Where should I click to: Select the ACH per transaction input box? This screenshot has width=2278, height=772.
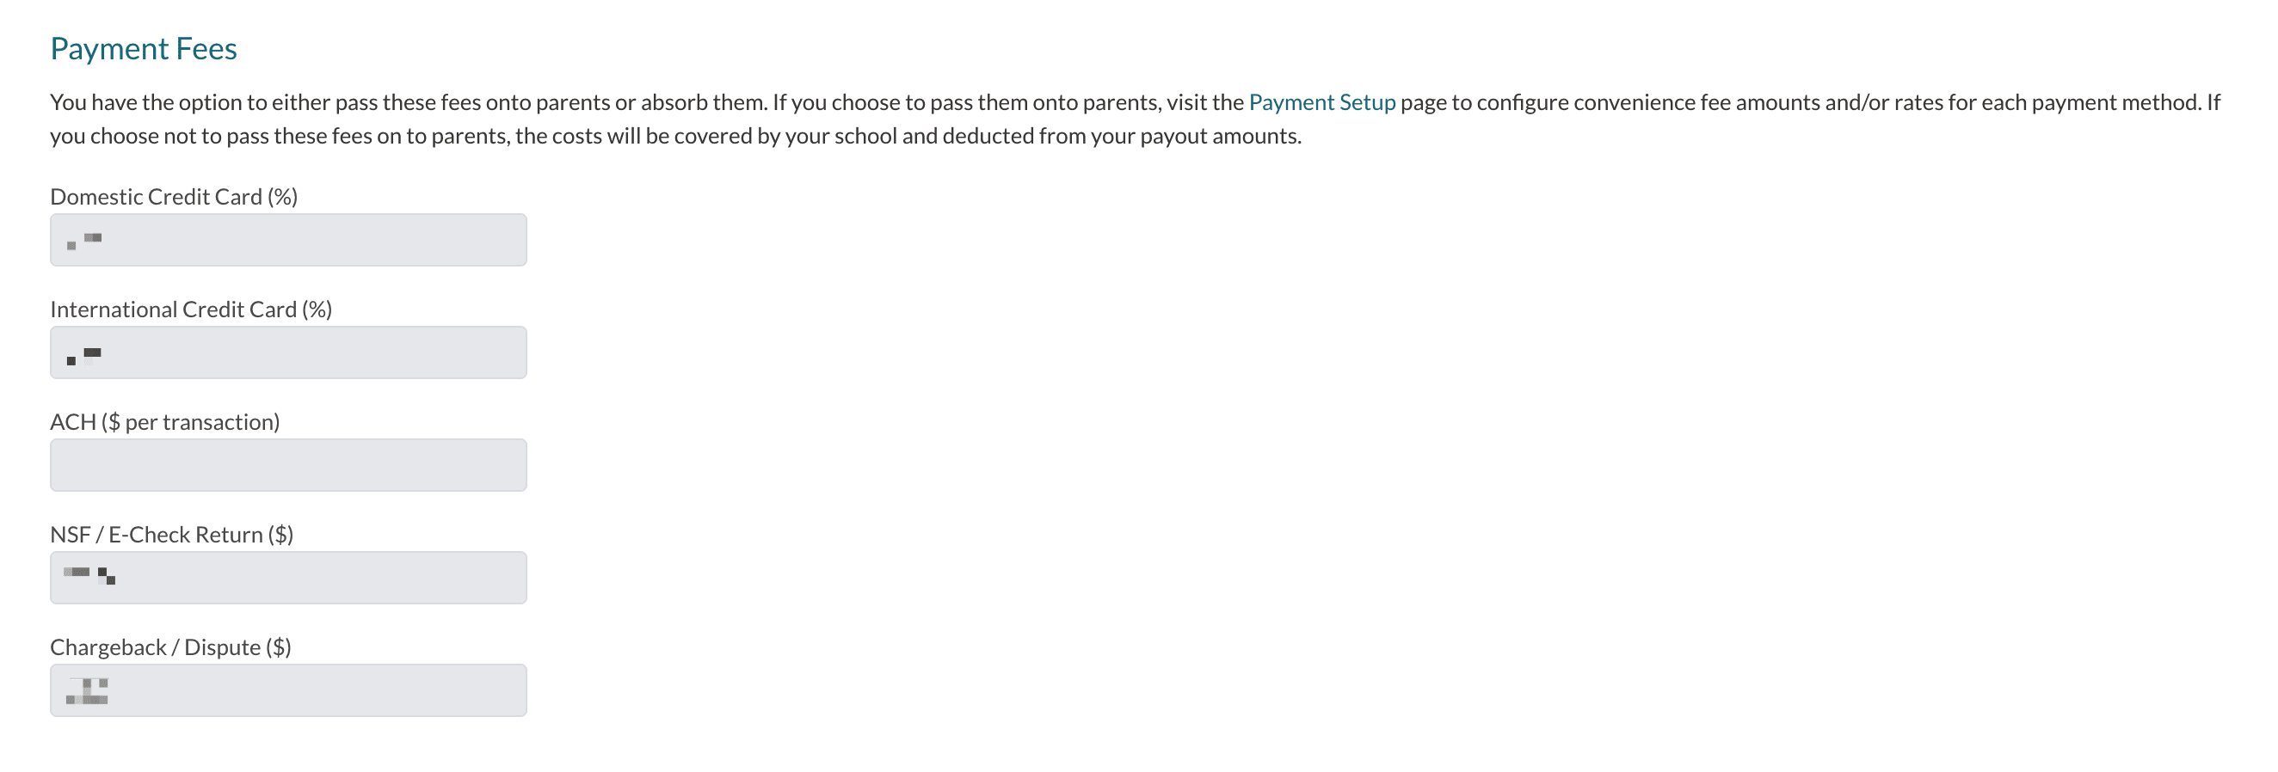pos(288,464)
